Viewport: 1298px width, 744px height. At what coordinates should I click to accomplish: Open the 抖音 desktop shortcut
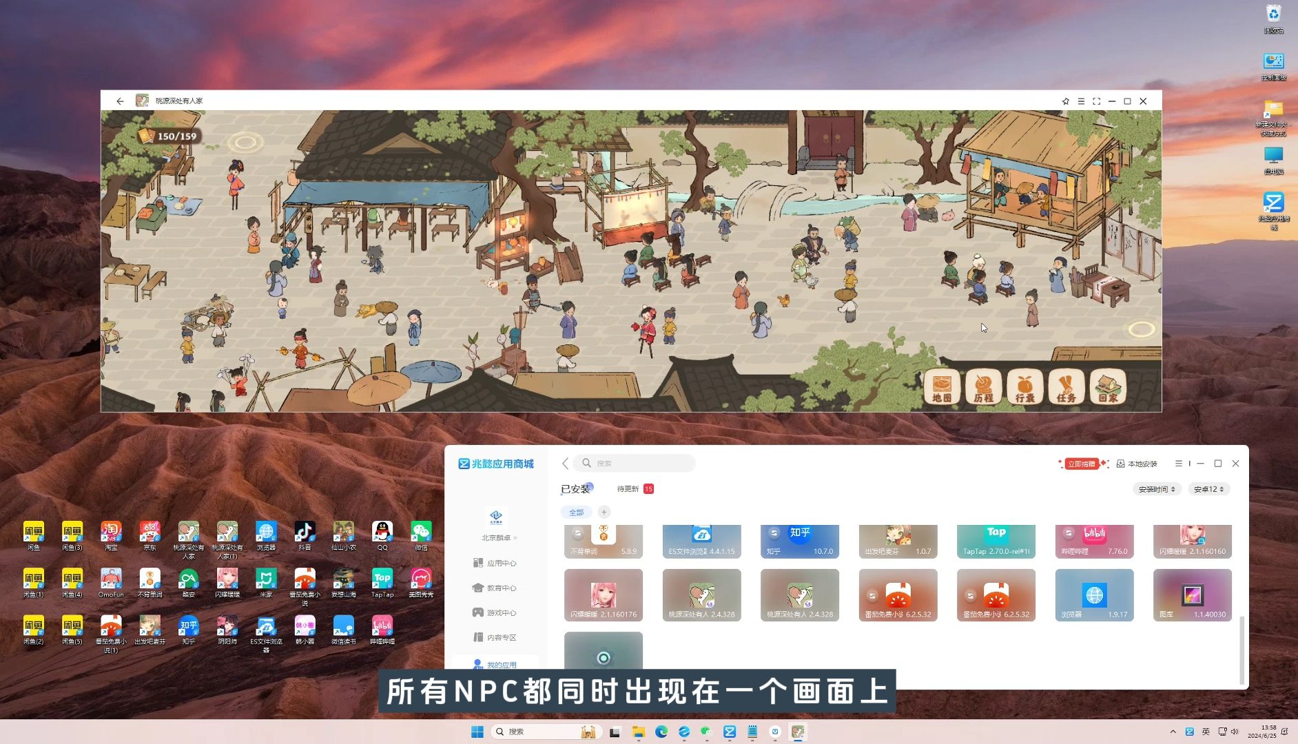coord(305,536)
